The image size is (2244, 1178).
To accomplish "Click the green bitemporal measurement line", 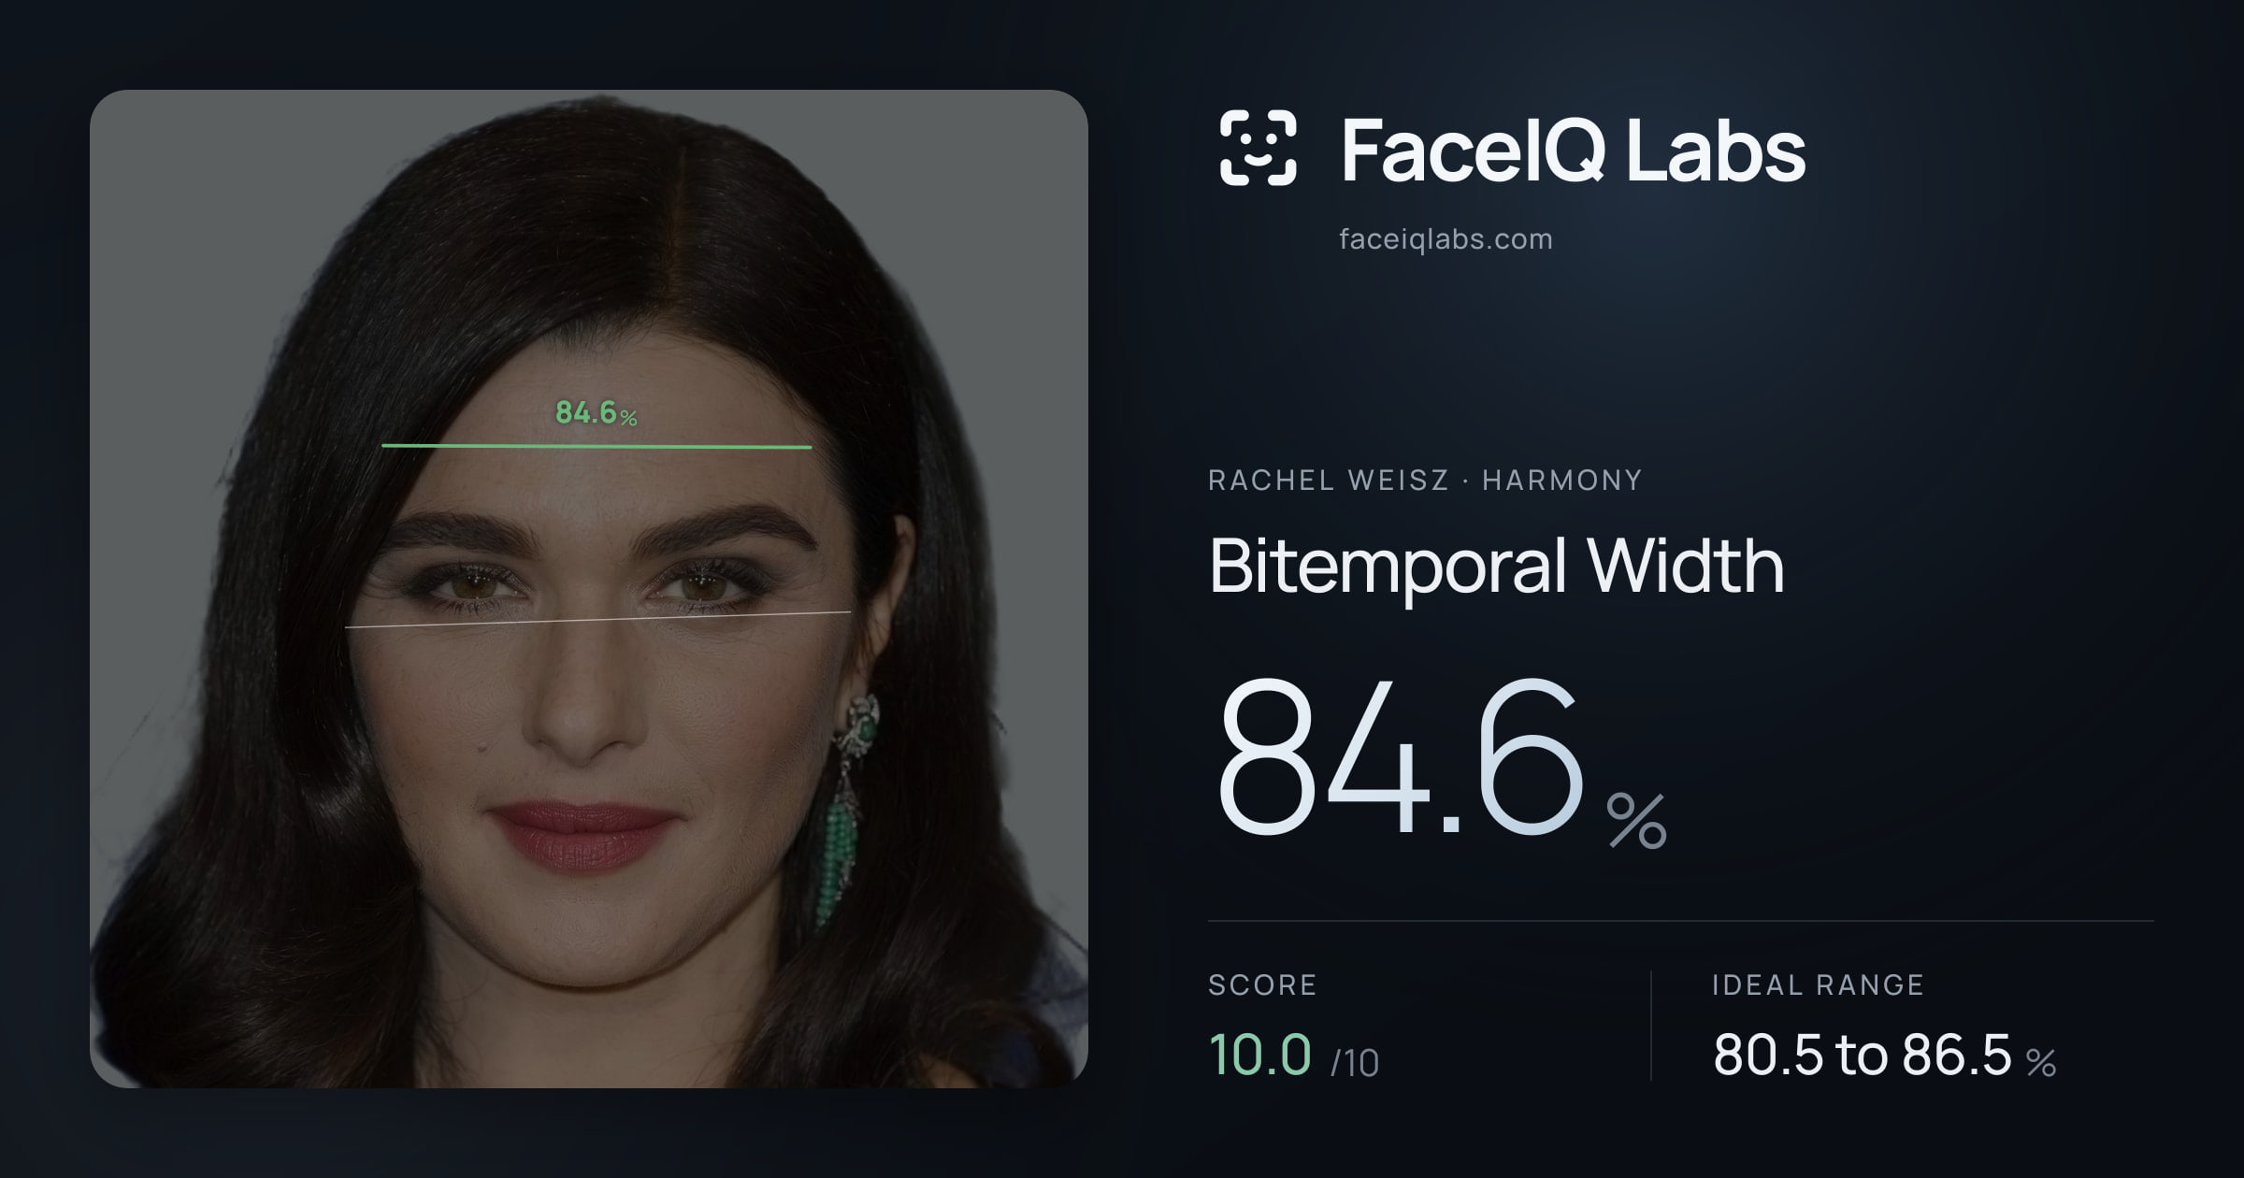I will [597, 446].
